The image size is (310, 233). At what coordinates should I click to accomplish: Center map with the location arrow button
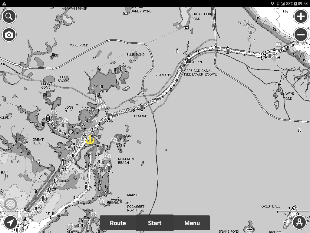10,223
